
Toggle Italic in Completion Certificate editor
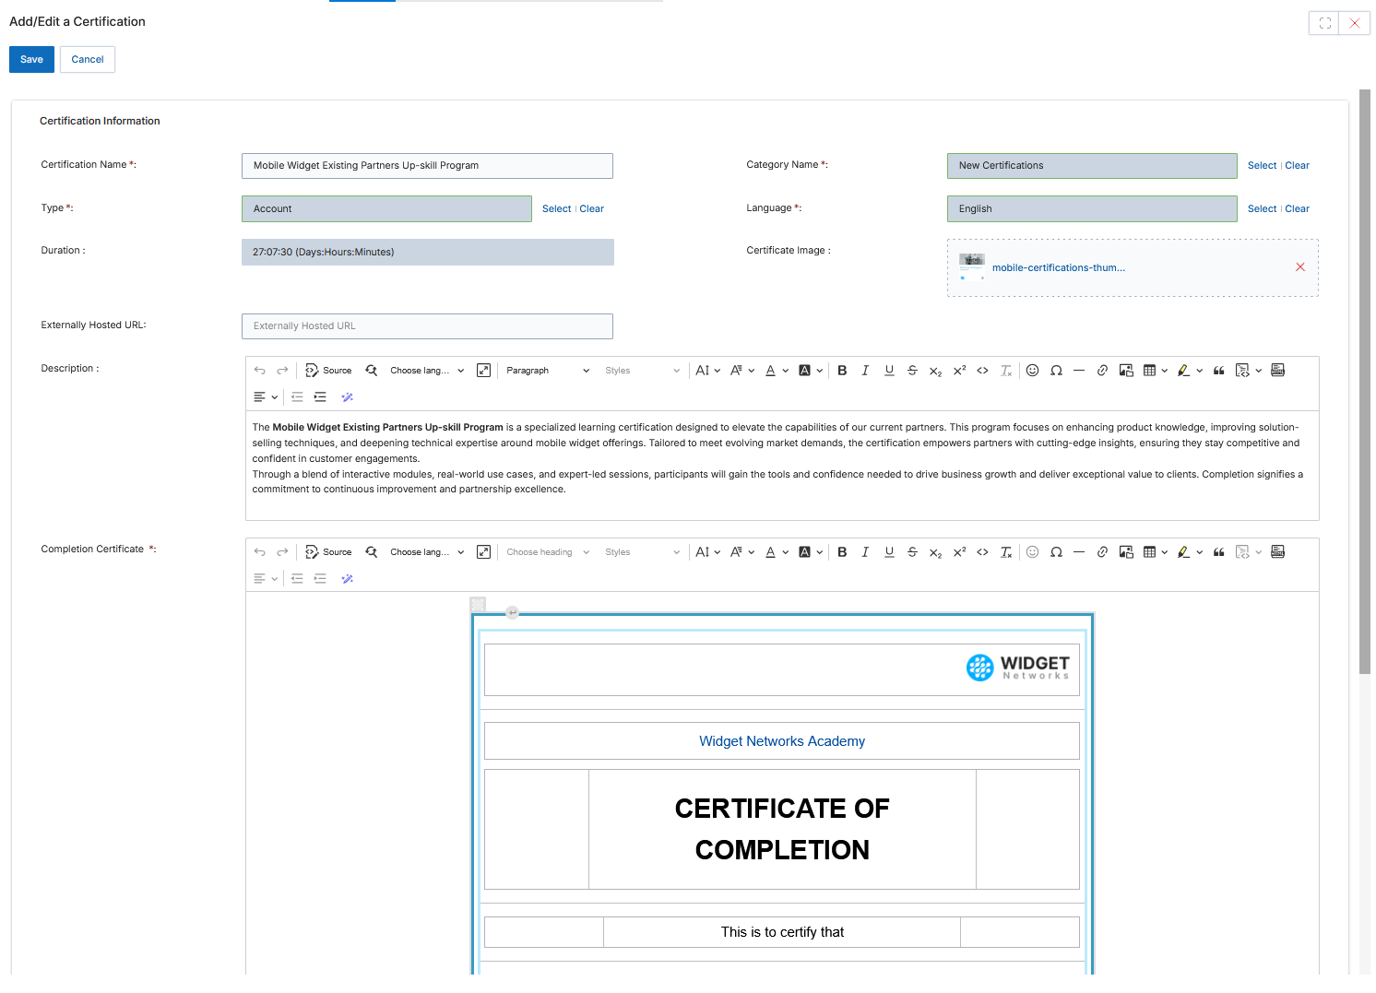(x=865, y=552)
